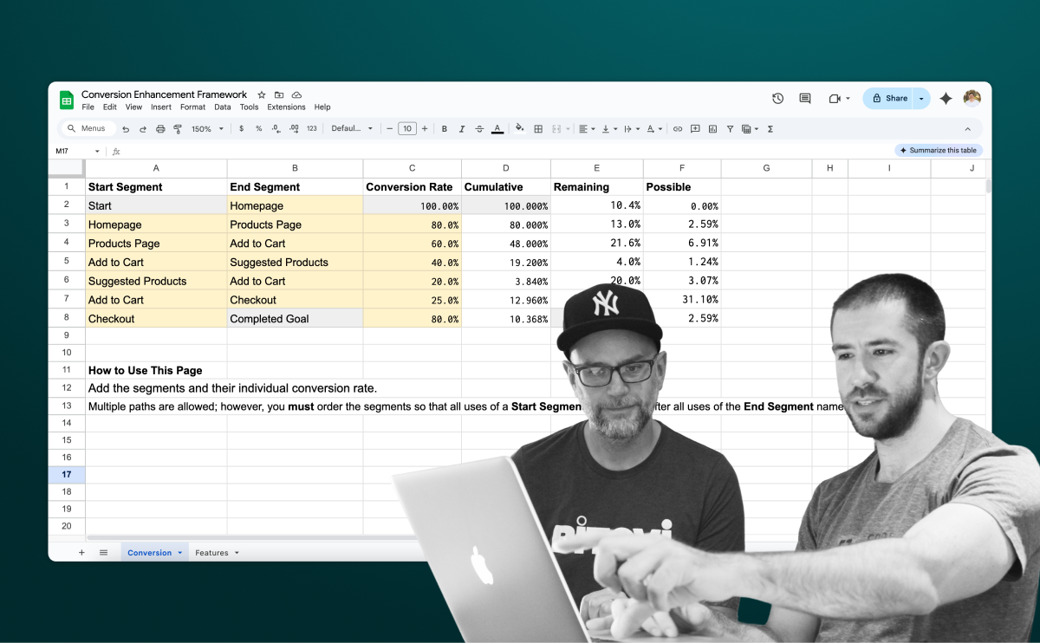Click Summarize this table

click(938, 149)
